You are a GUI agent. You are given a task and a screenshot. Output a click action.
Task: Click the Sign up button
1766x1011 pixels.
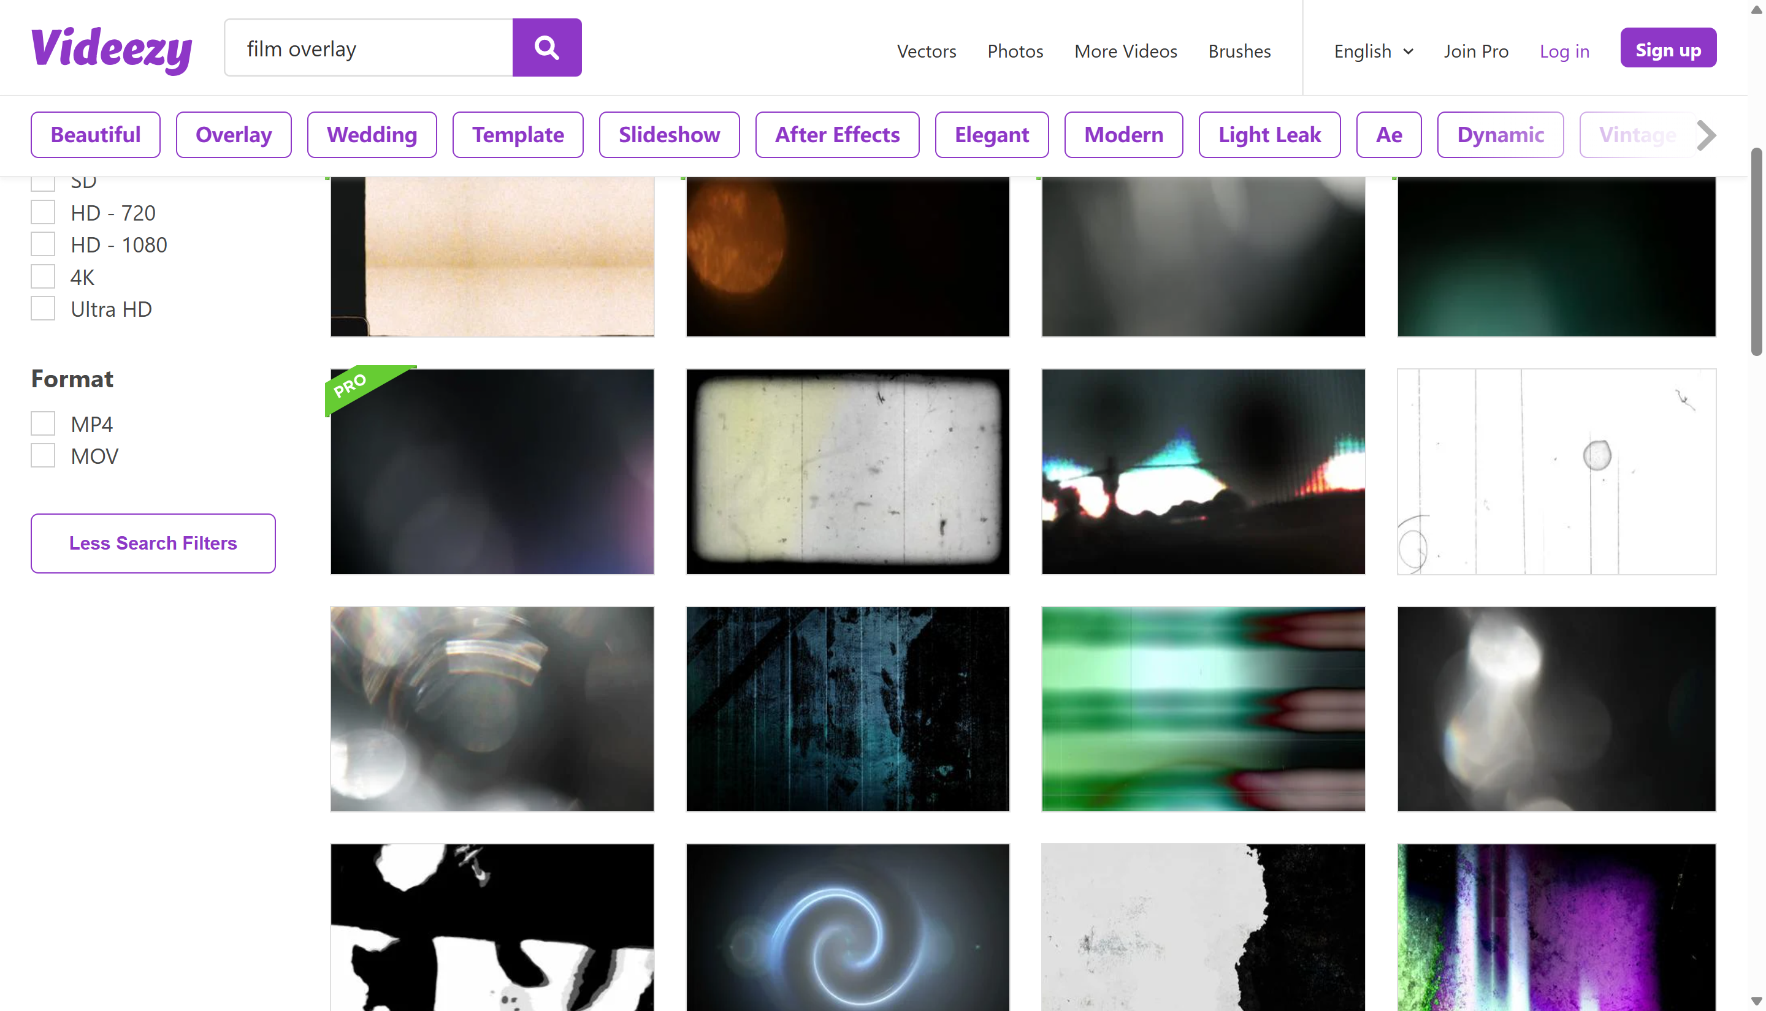pyautogui.click(x=1668, y=47)
